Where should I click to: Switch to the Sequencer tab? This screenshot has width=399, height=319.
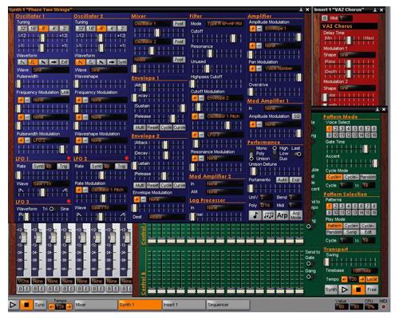228,305
